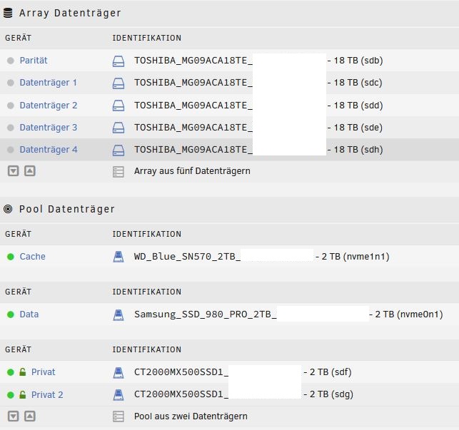Viewport: 459px width, 430px height.
Task: Open the Privat 2 device link
Action: [x=47, y=394]
